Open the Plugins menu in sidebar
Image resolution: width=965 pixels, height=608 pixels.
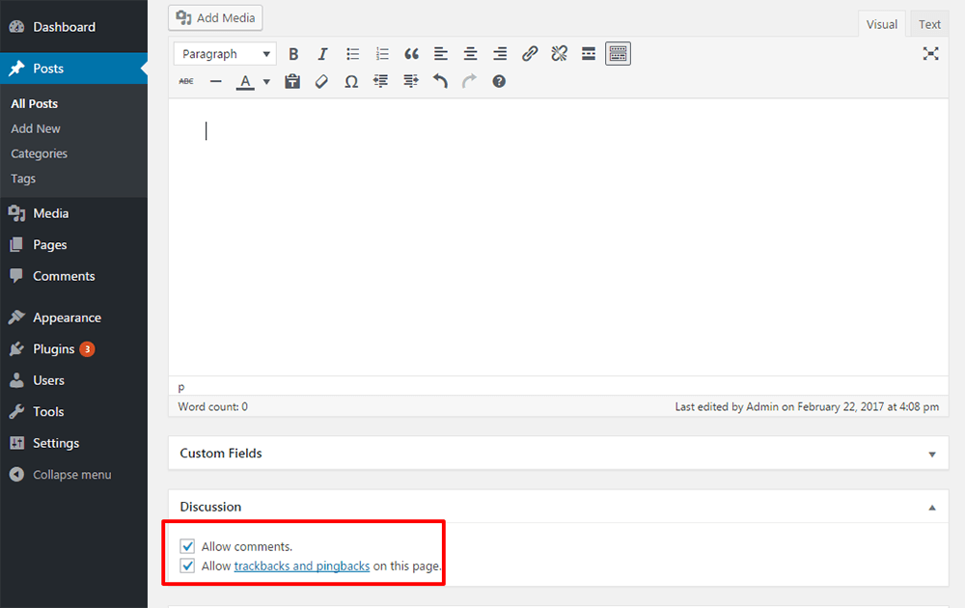(x=55, y=348)
